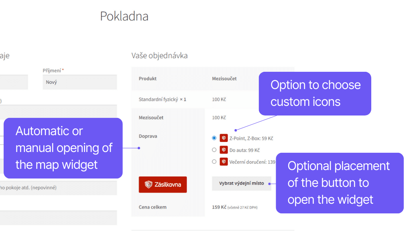Click the 159 Kč total price
Screen dimensions: 411x231
218,207
